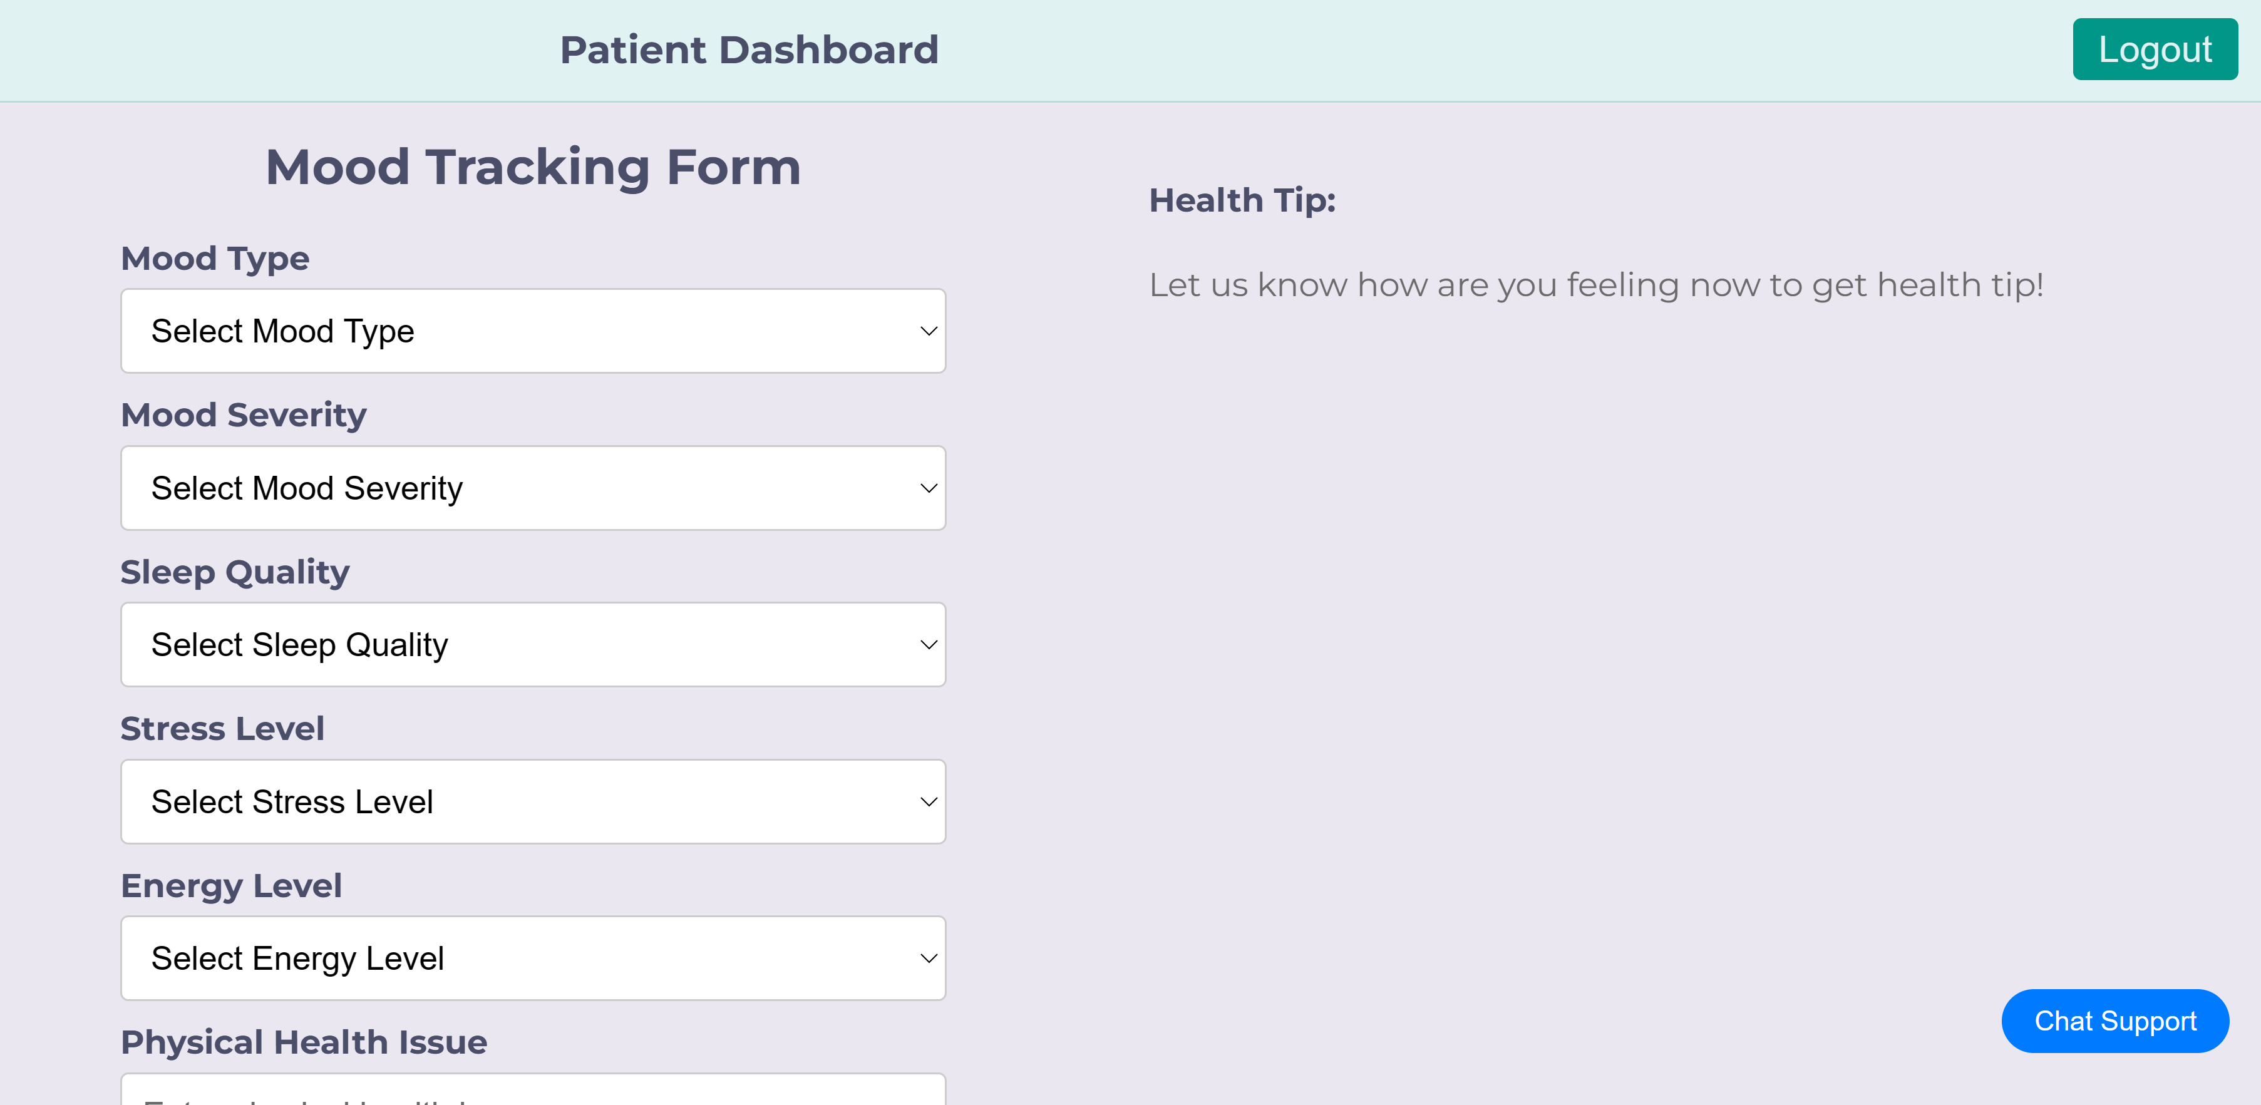This screenshot has height=1105, width=2261.
Task: Click the Energy Level label
Action: 232,886
